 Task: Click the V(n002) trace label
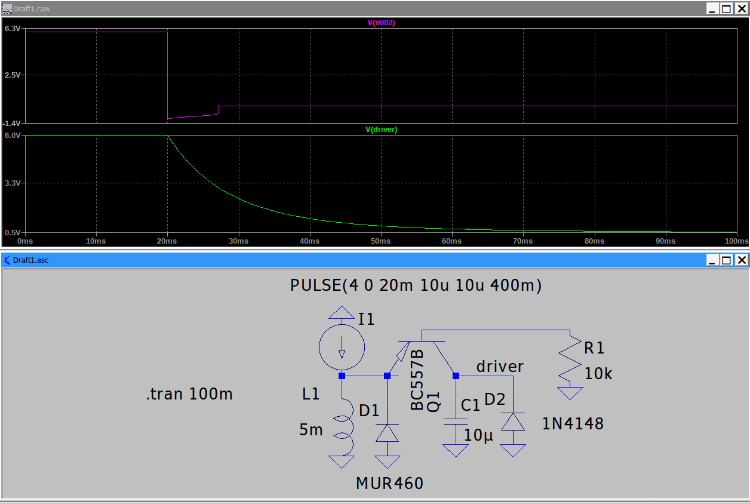pyautogui.click(x=381, y=23)
